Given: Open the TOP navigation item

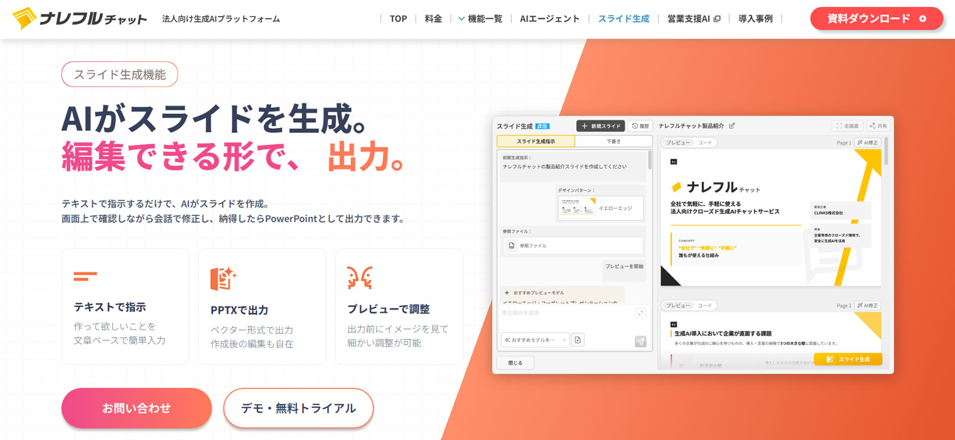Looking at the screenshot, I should click(x=398, y=18).
